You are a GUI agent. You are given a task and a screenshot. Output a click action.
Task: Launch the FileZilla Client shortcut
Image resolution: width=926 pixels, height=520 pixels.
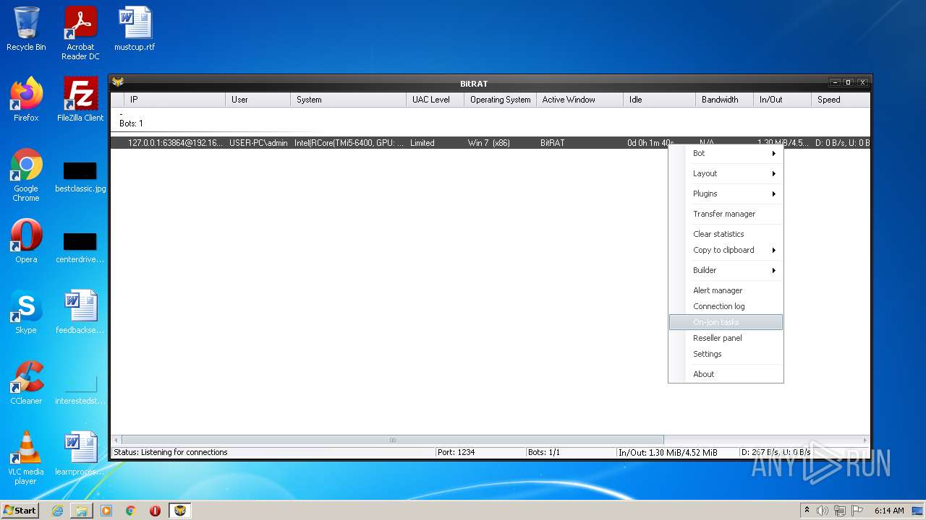tap(80, 100)
